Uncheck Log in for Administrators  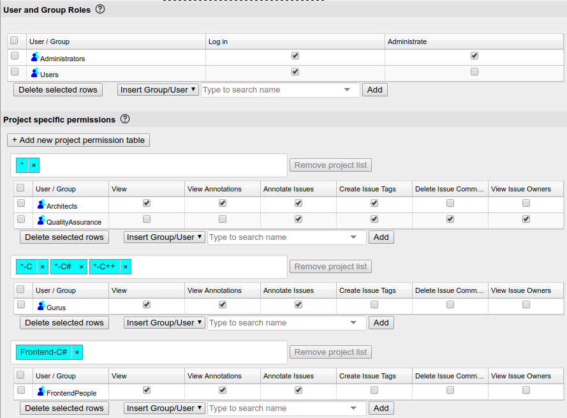click(295, 56)
